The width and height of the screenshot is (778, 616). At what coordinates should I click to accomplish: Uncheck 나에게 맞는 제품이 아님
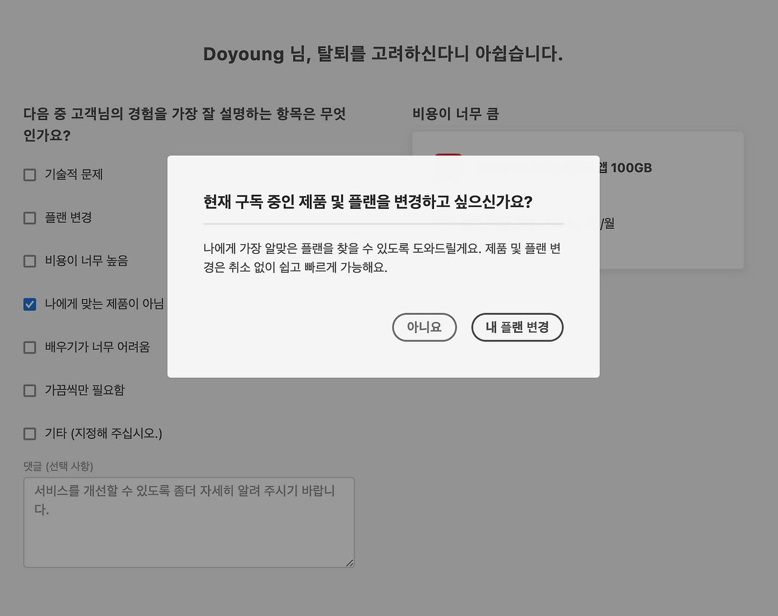(29, 304)
